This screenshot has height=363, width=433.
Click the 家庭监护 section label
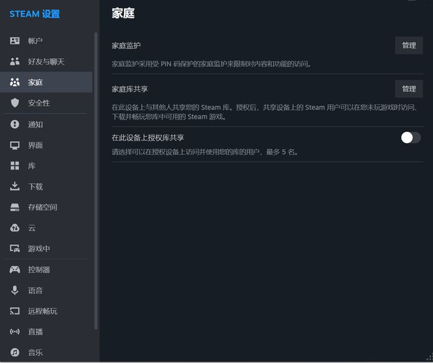[x=126, y=45]
